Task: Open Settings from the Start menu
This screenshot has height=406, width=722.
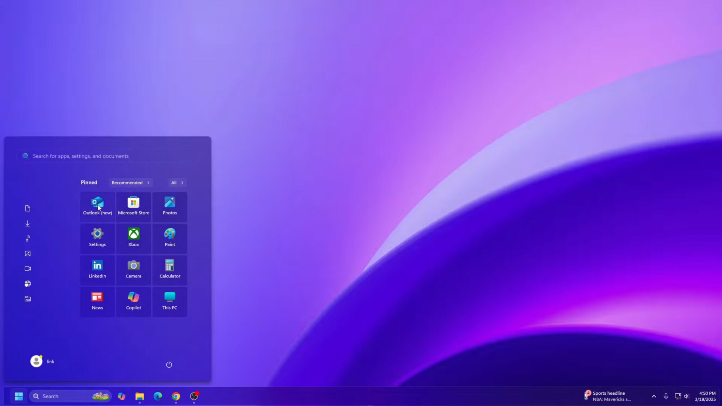Action: tap(97, 238)
